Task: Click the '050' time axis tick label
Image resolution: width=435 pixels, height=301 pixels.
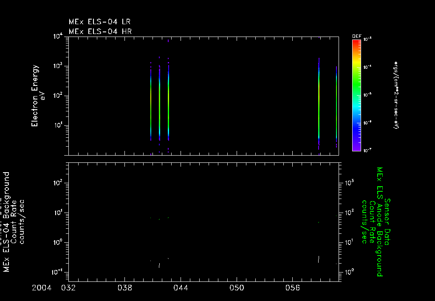Action: click(237, 288)
